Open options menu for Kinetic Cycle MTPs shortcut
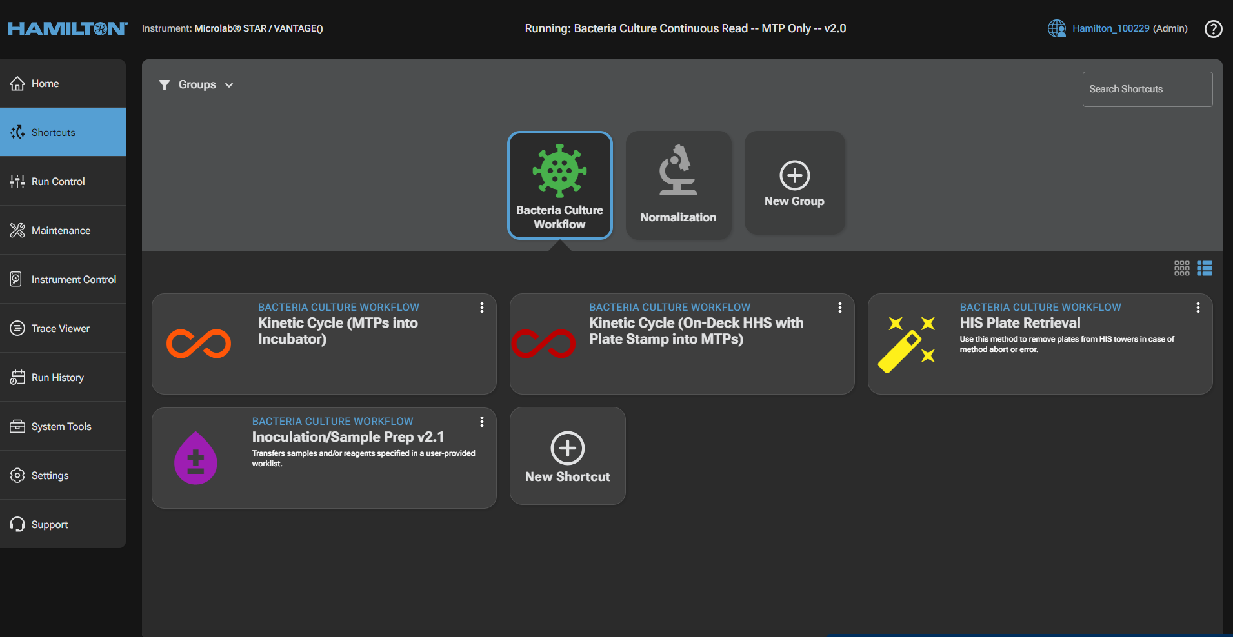The width and height of the screenshot is (1233, 637). (481, 308)
